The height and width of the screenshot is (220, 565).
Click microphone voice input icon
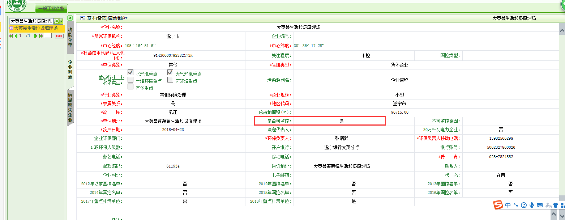pyautogui.click(x=532, y=205)
